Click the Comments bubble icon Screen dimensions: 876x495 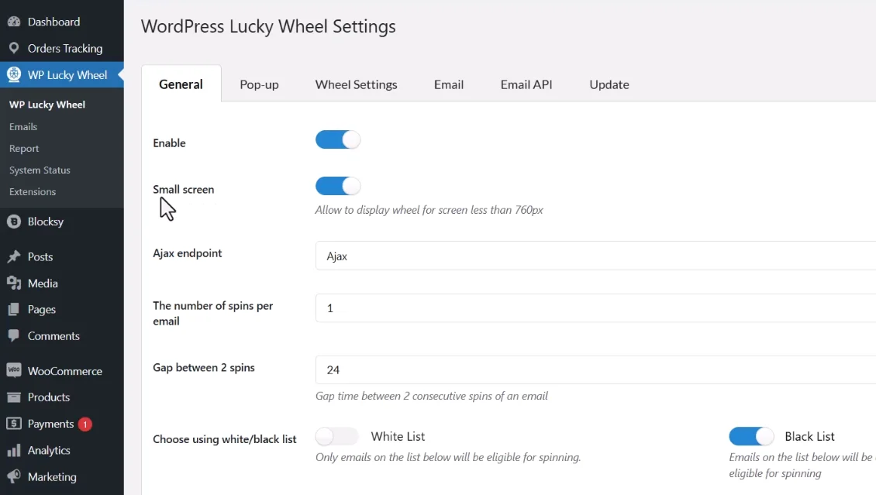(14, 335)
